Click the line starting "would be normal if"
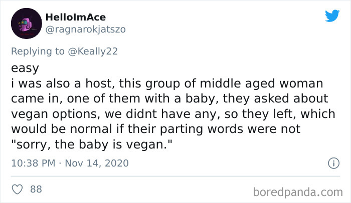 (156, 129)
